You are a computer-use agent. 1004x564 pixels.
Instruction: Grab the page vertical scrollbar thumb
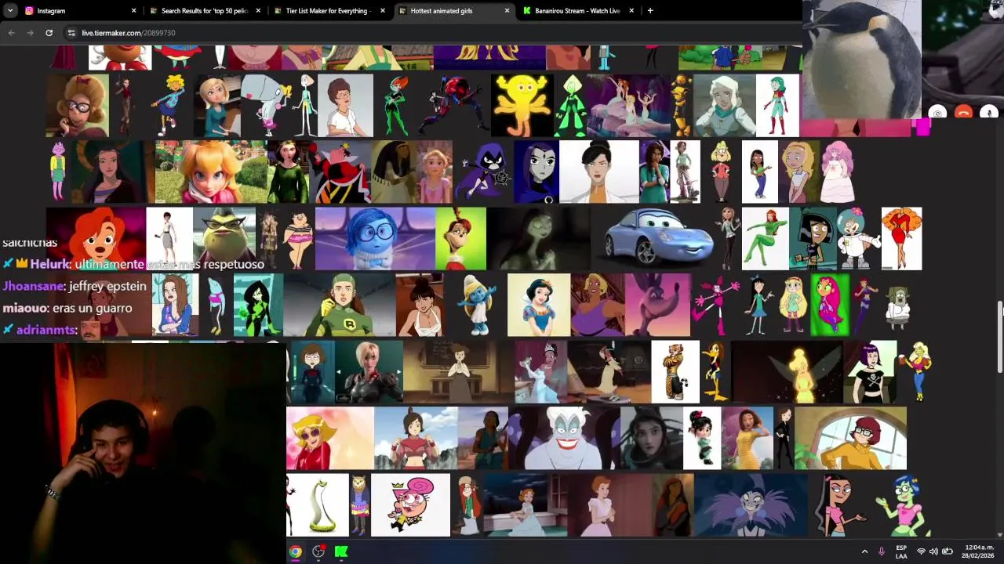tap(999, 337)
